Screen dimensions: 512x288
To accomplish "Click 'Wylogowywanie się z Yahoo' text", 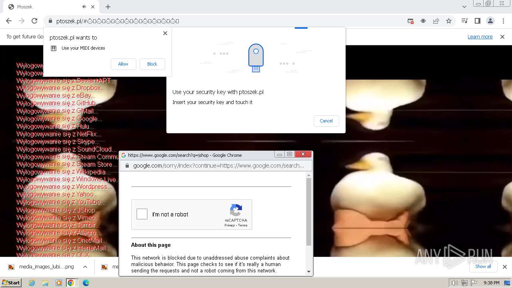I will click(57, 194).
